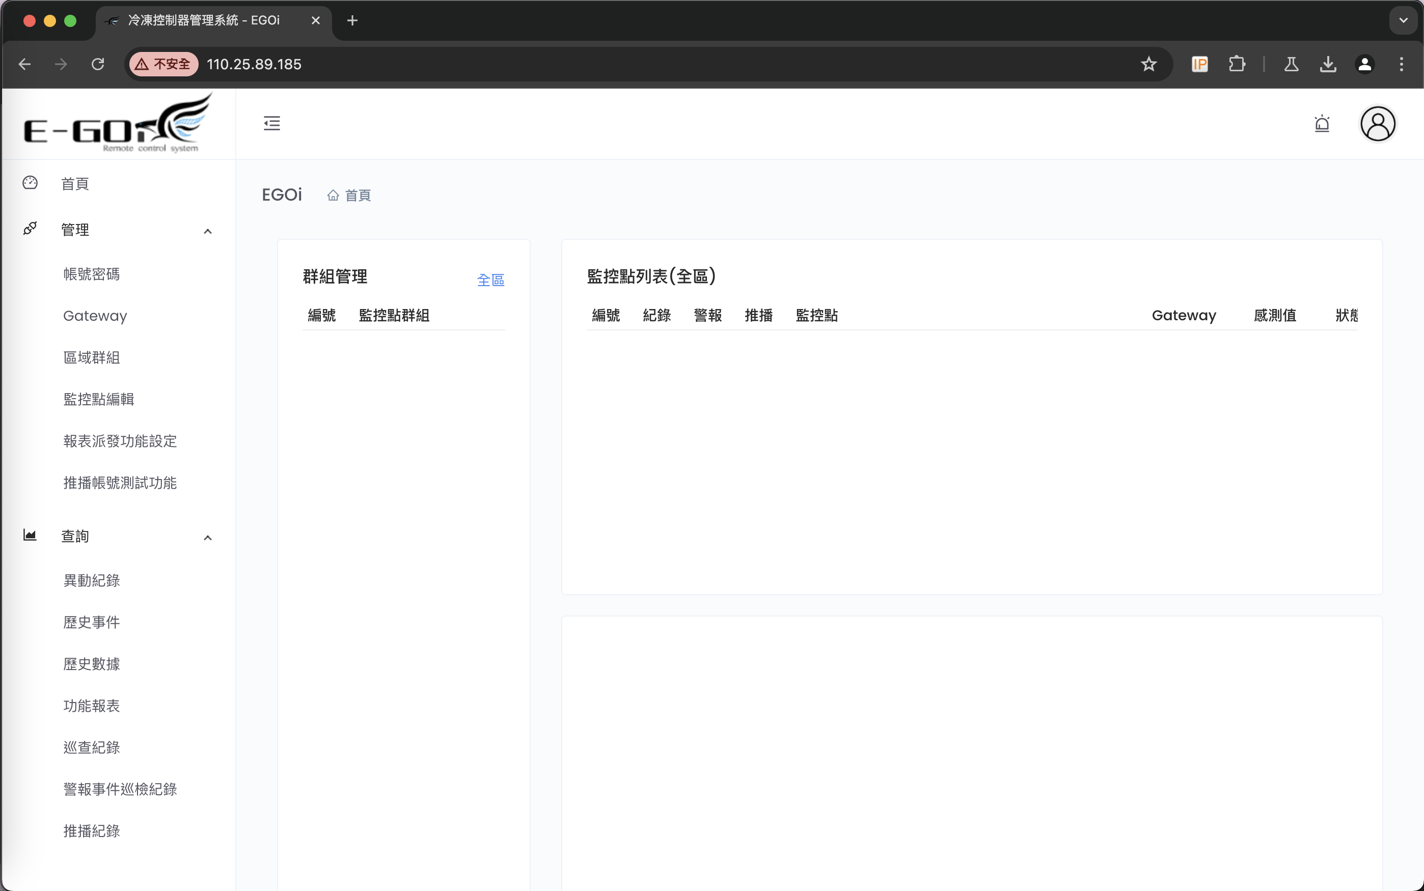Click the home icon in the breadcrumb

(x=333, y=195)
